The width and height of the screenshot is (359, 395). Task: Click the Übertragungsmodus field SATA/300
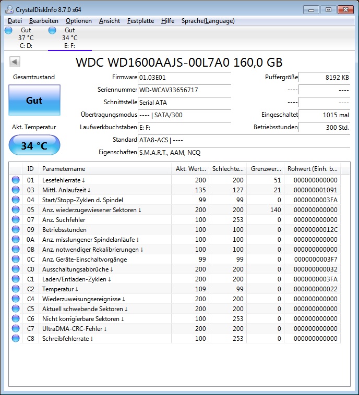point(184,115)
